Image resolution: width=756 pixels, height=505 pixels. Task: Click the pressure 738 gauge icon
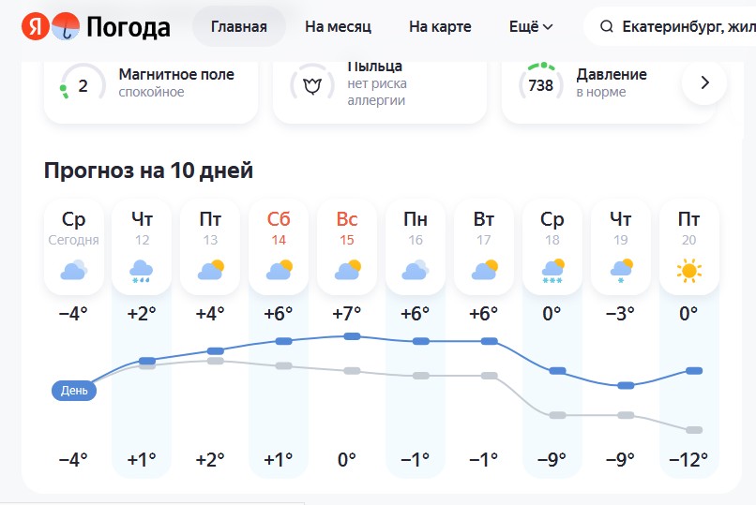pyautogui.click(x=540, y=86)
